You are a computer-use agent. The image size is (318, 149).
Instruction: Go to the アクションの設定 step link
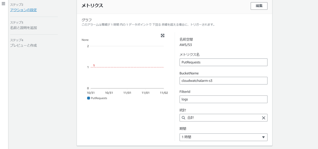pos(23,10)
